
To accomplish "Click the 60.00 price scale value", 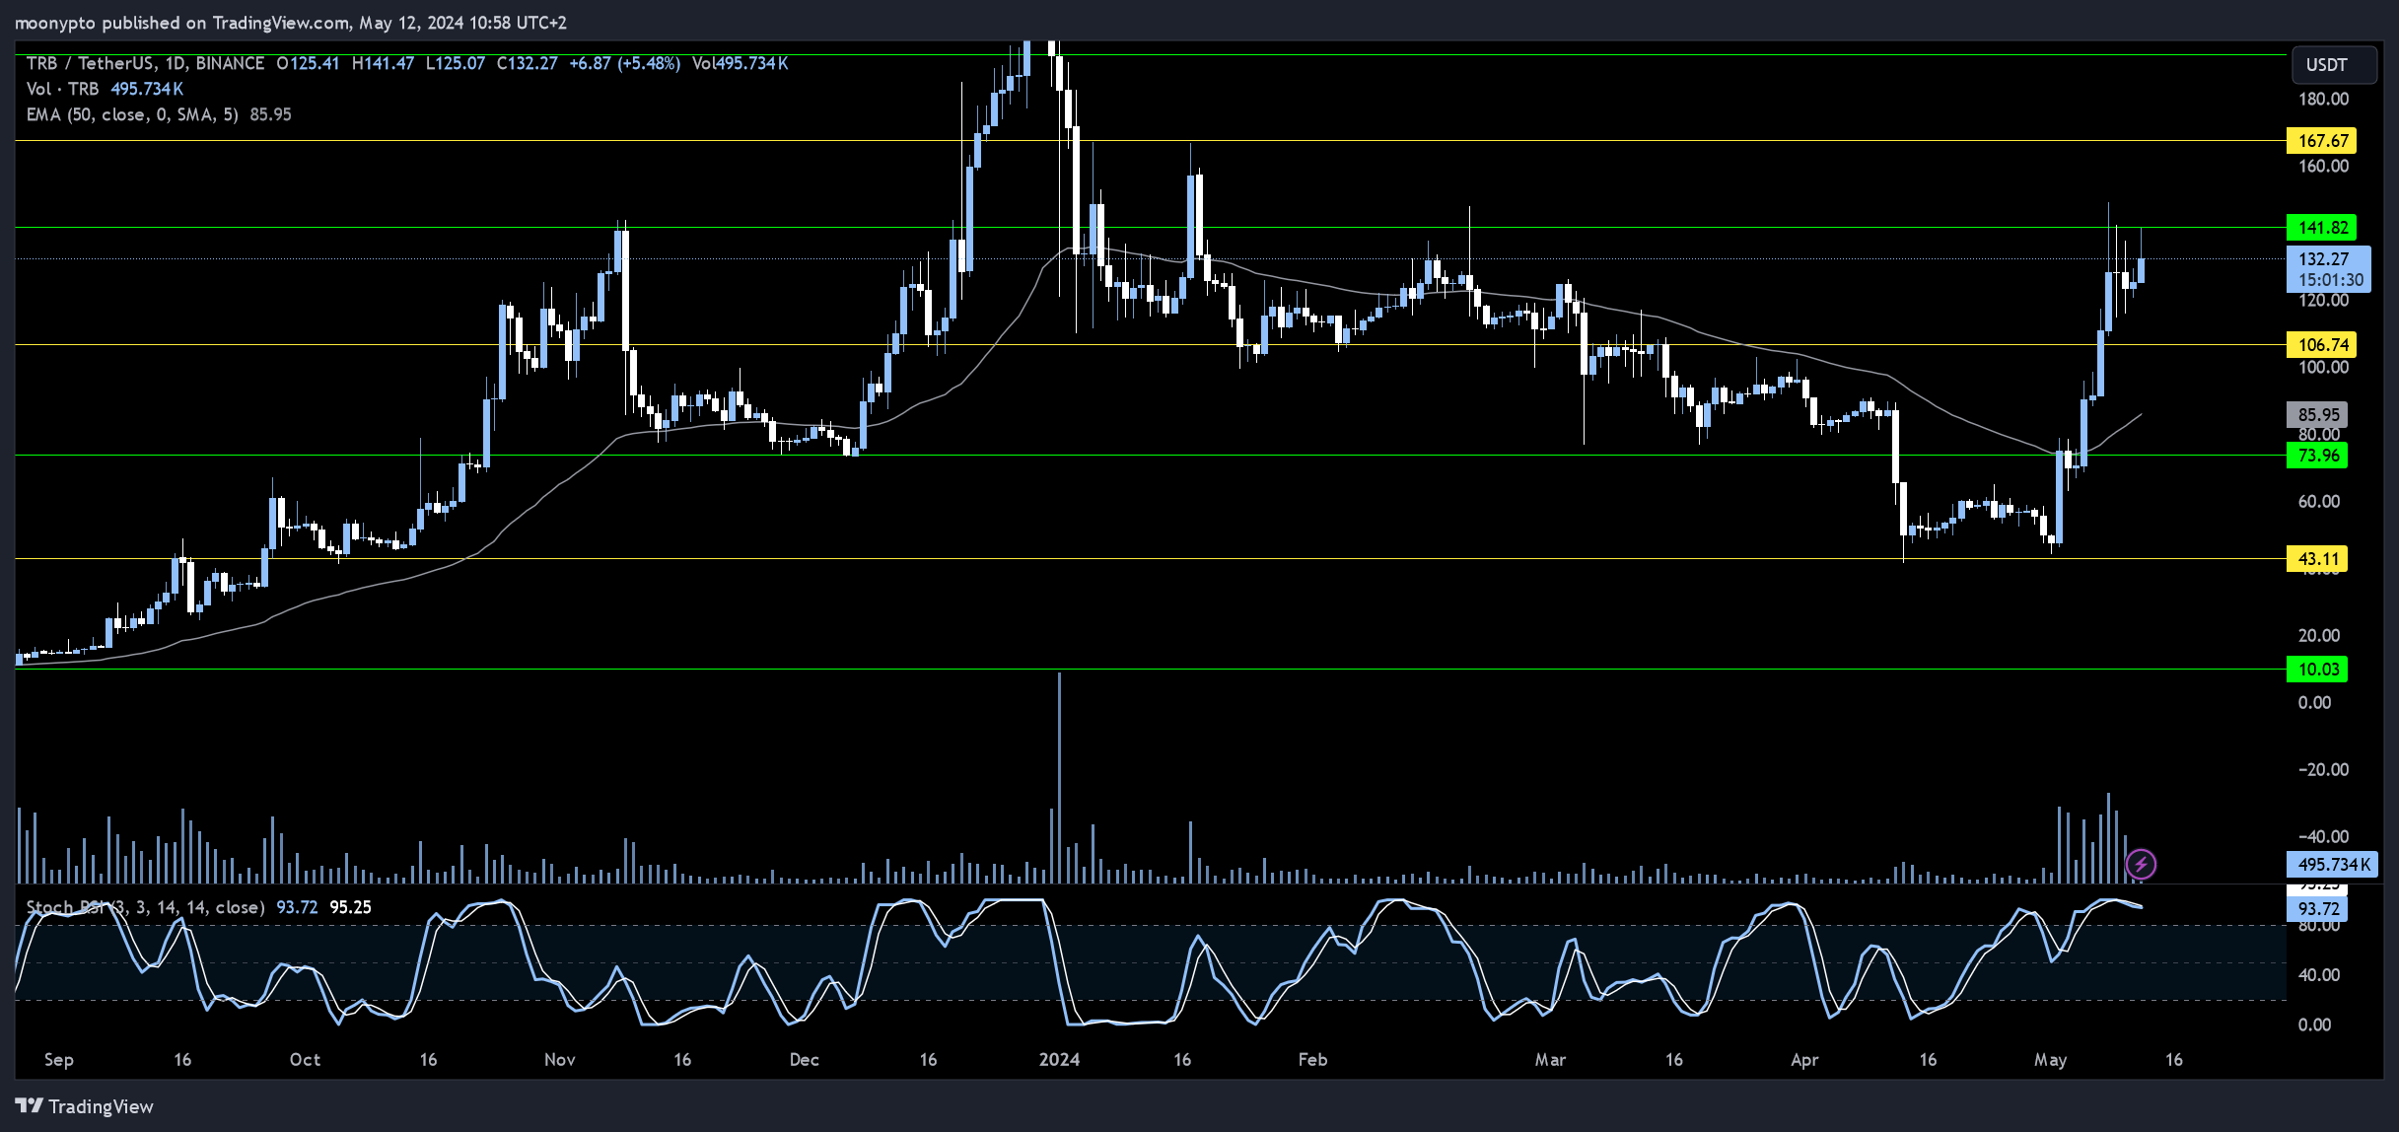I will point(2318,502).
